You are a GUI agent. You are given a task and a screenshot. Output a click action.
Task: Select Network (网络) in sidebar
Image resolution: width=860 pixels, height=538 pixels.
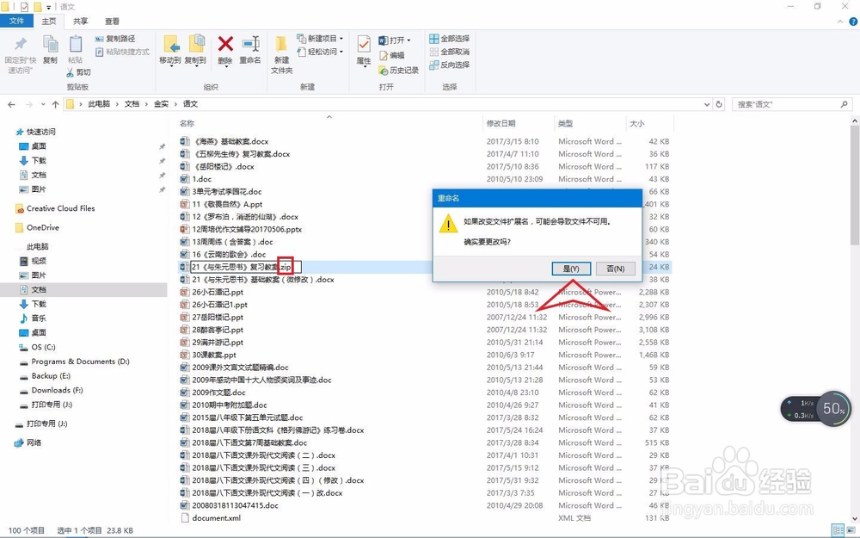28,442
